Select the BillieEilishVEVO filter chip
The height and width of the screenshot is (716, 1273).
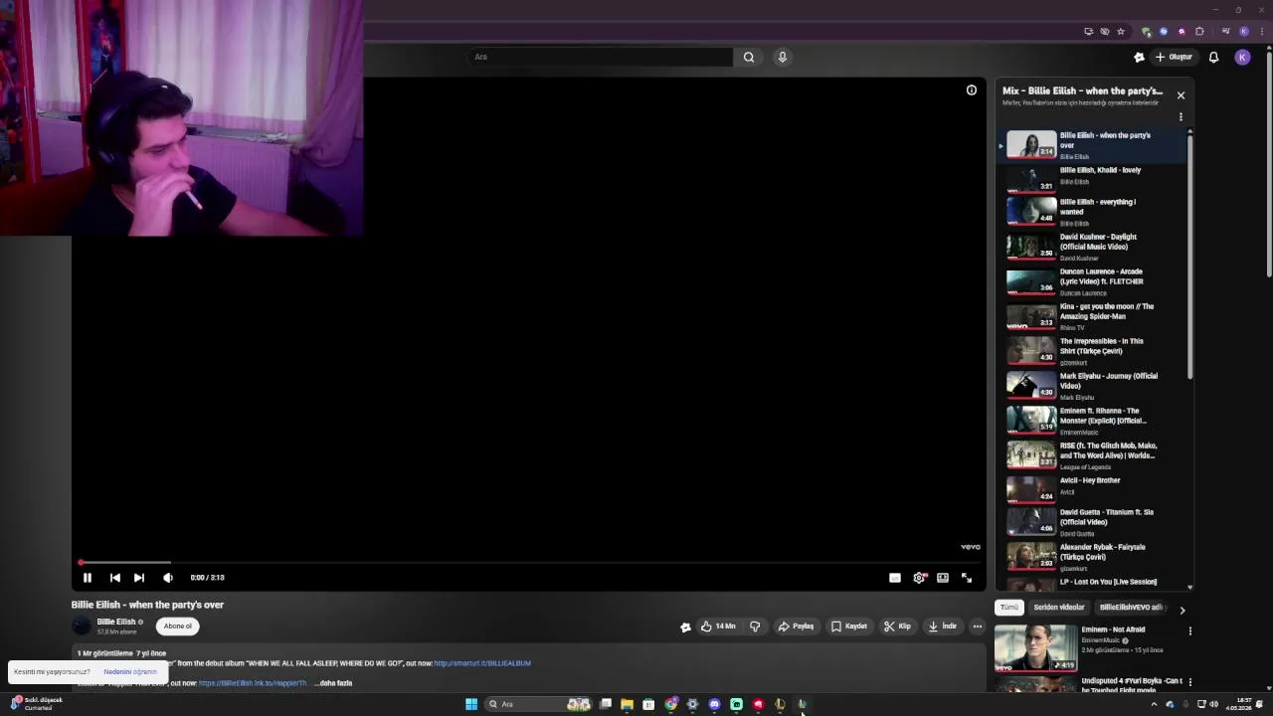point(1131,608)
